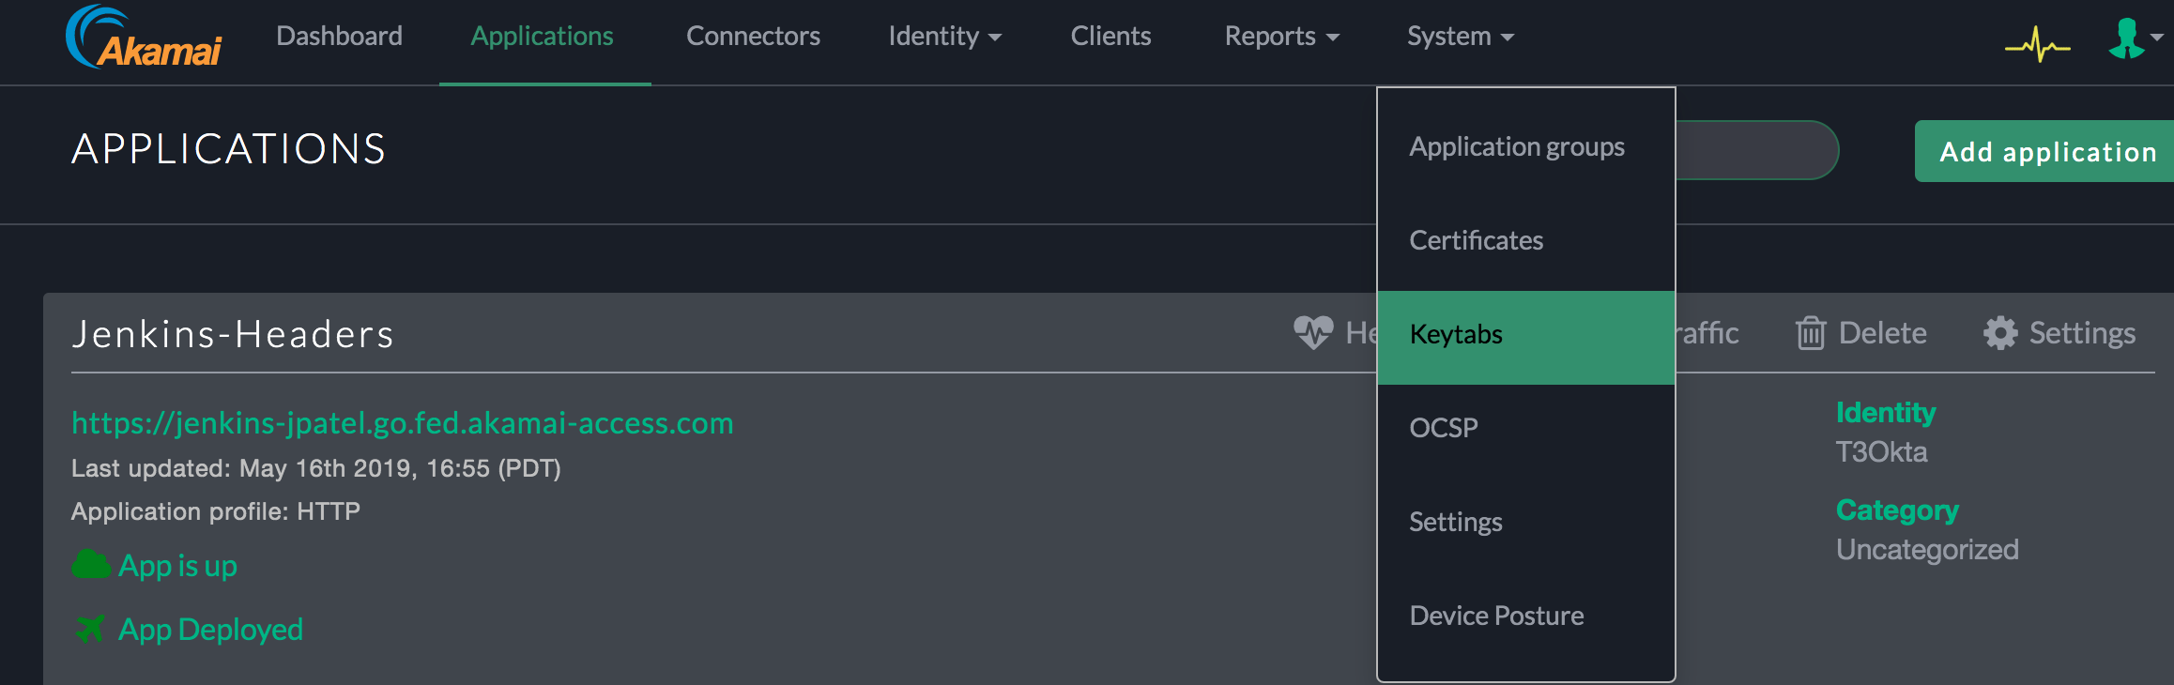Open the Clients tab
The image size is (2174, 685).
[x=1110, y=36]
